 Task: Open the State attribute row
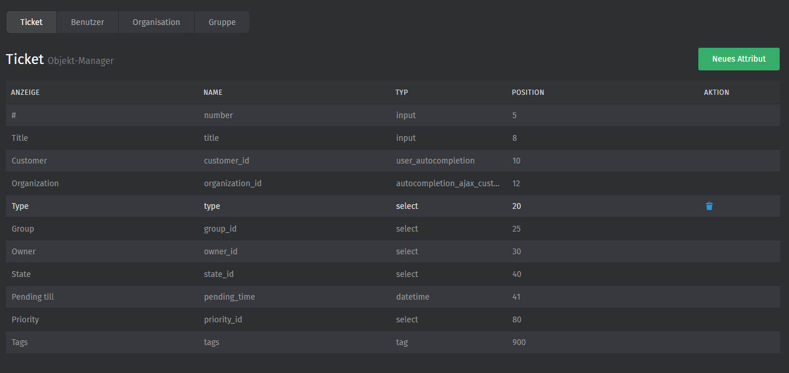(393, 274)
